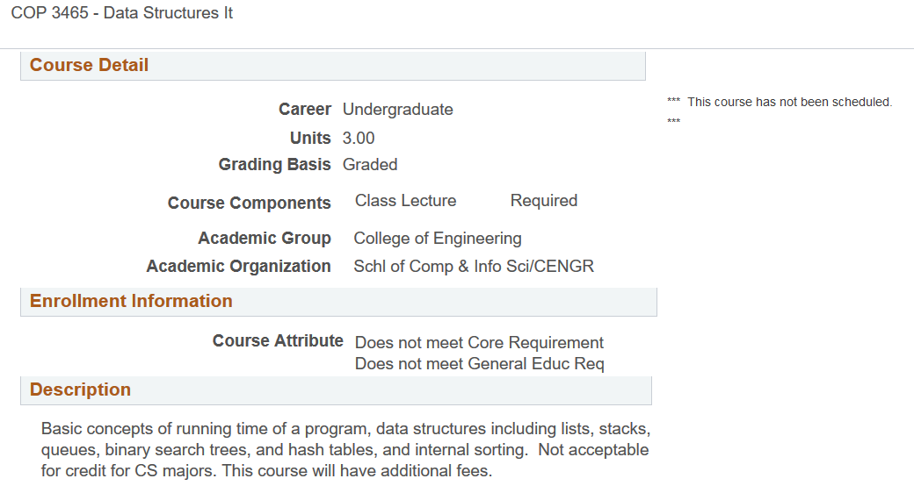Click the Schl of Comp & Info Sci/CENGR text
Screen dimensions: 914x493
[x=474, y=267]
